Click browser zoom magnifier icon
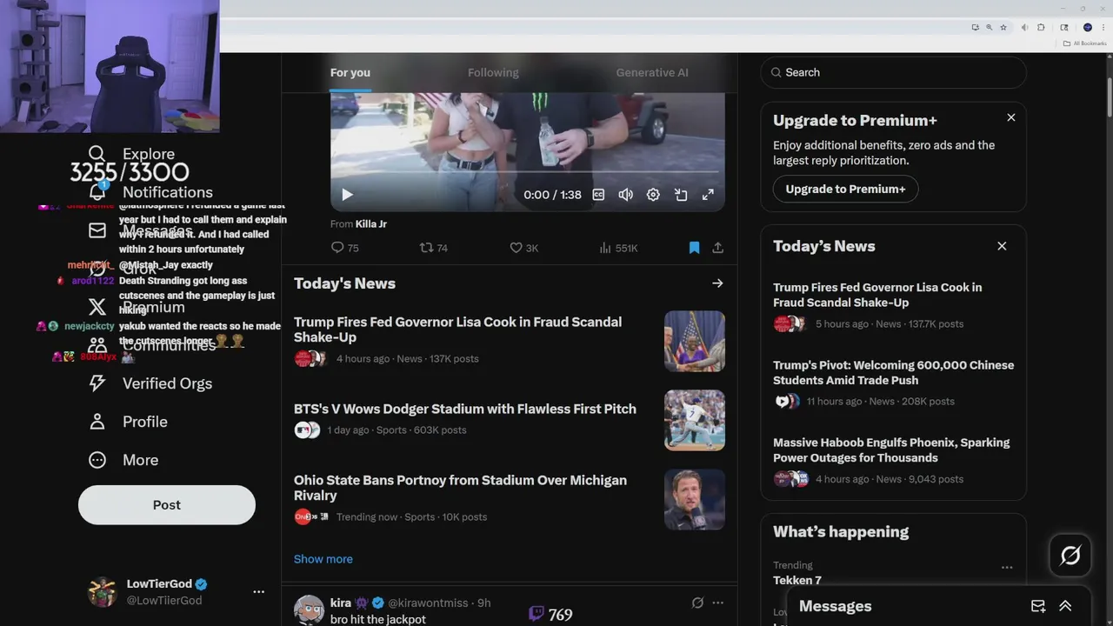The width and height of the screenshot is (1113, 626). click(989, 28)
